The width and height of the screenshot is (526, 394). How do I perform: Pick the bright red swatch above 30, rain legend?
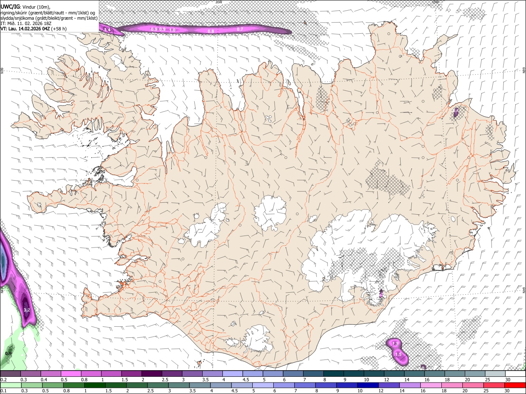[x=515, y=385]
